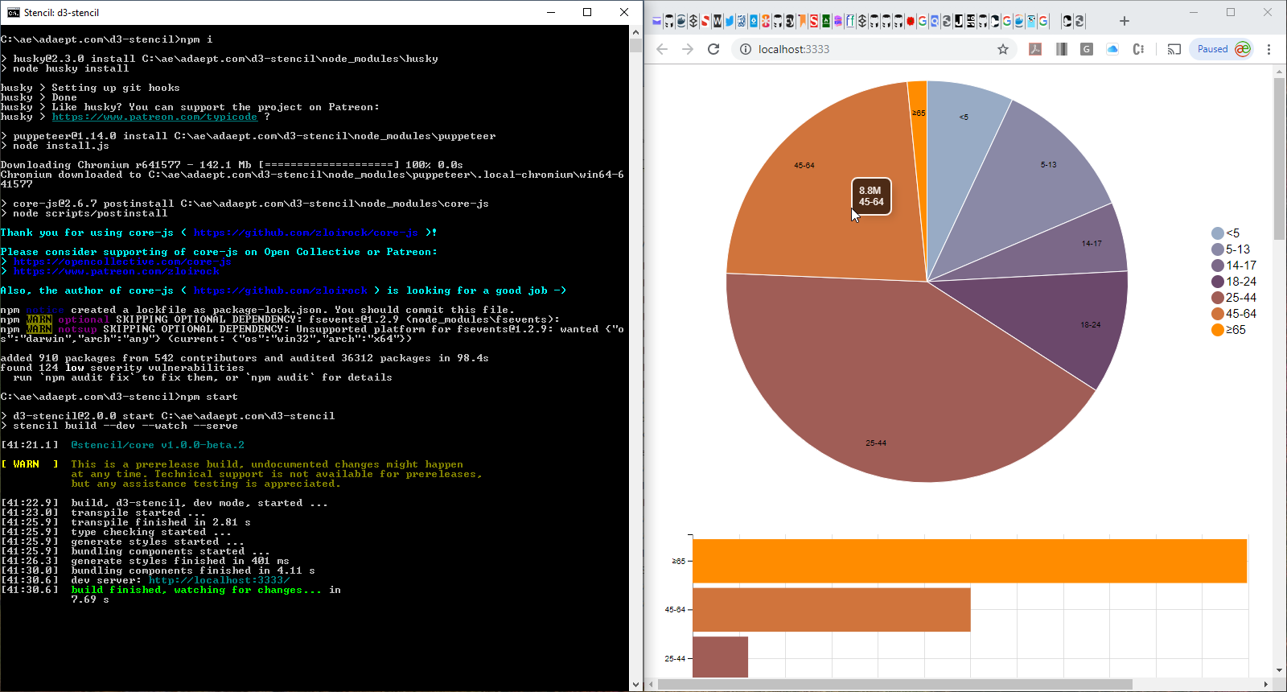The height and width of the screenshot is (692, 1287).
Task: View site information icon beside localhost
Action: 746,49
